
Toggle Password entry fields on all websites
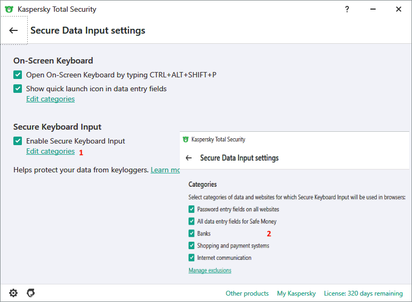[x=192, y=209]
